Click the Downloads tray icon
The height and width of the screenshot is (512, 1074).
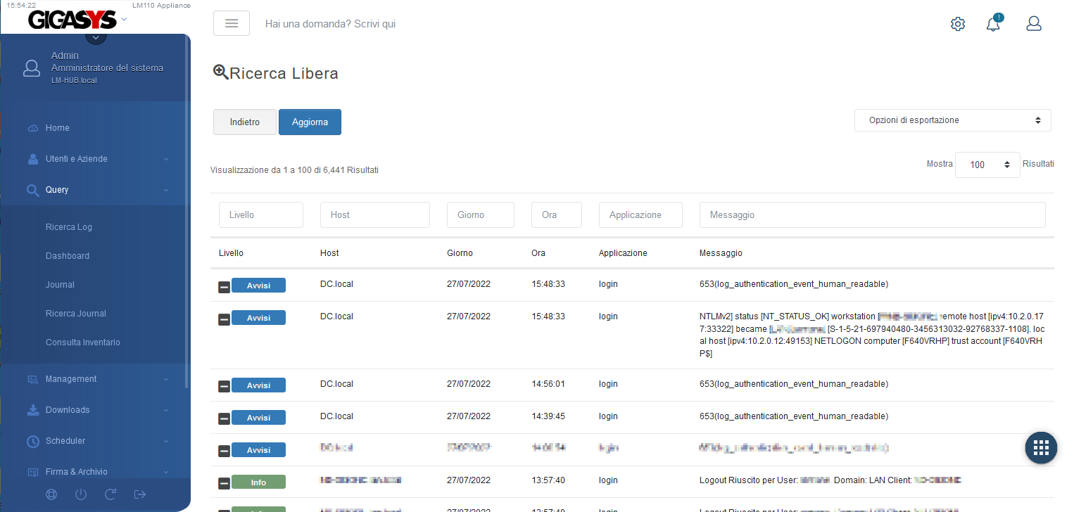(x=33, y=410)
